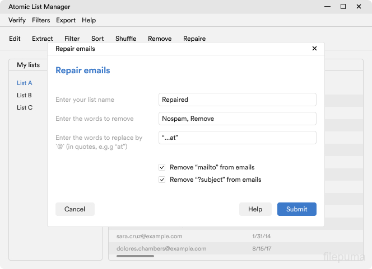Click the Submit button
Viewport: 372px width, 269px height.
pyautogui.click(x=296, y=209)
